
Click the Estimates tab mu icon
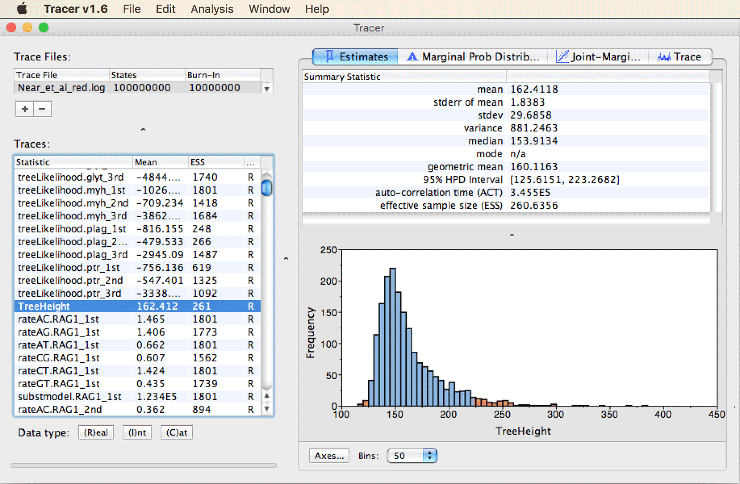pos(330,56)
